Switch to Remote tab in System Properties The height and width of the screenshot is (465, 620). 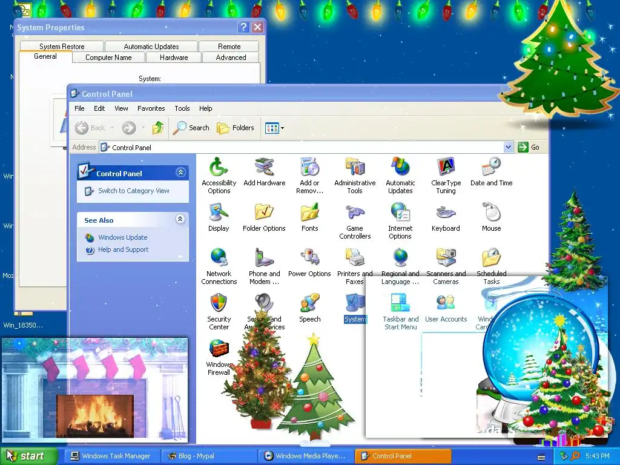[229, 46]
